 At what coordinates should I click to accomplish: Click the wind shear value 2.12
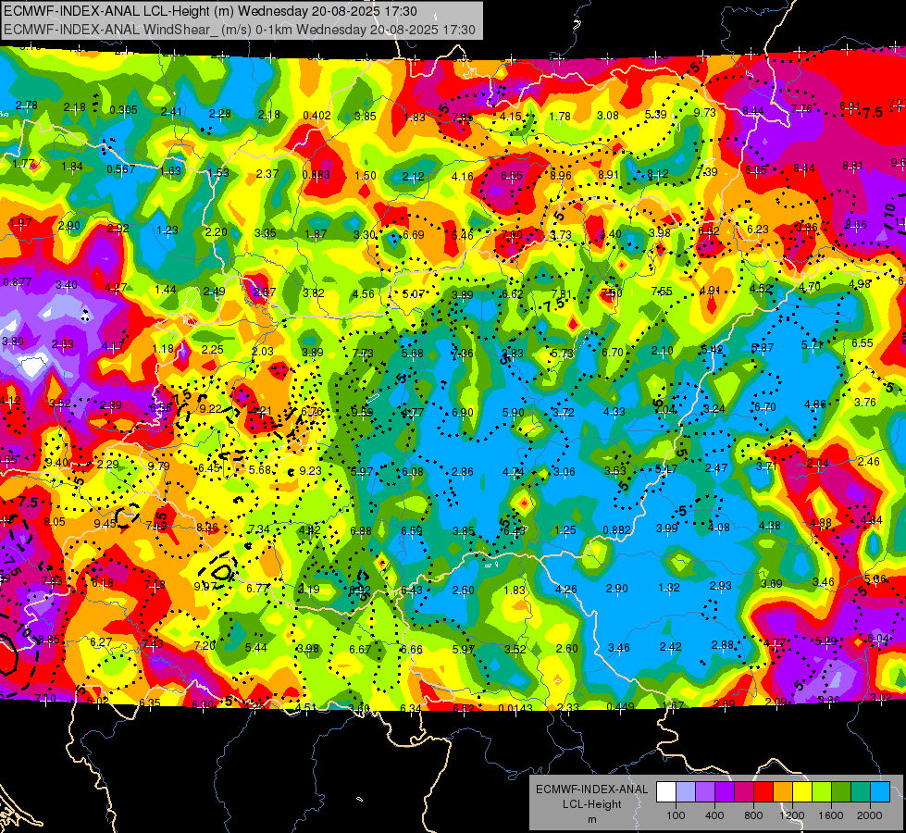(413, 177)
